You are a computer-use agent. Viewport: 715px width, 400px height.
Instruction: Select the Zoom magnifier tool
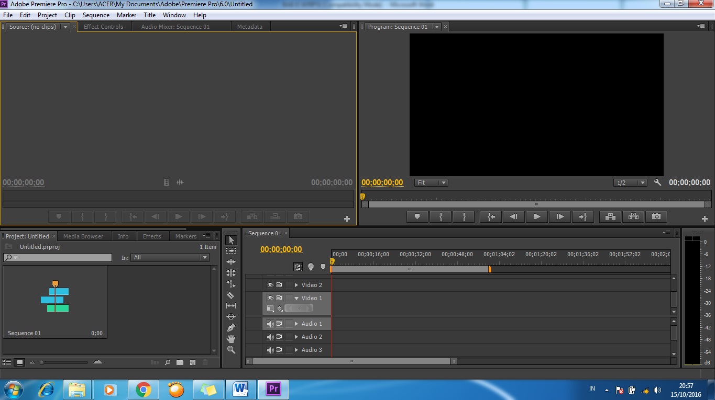[231, 350]
